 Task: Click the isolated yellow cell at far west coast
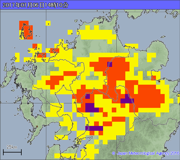tap(17, 58)
